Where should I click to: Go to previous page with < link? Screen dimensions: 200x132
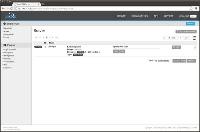(40, 37)
